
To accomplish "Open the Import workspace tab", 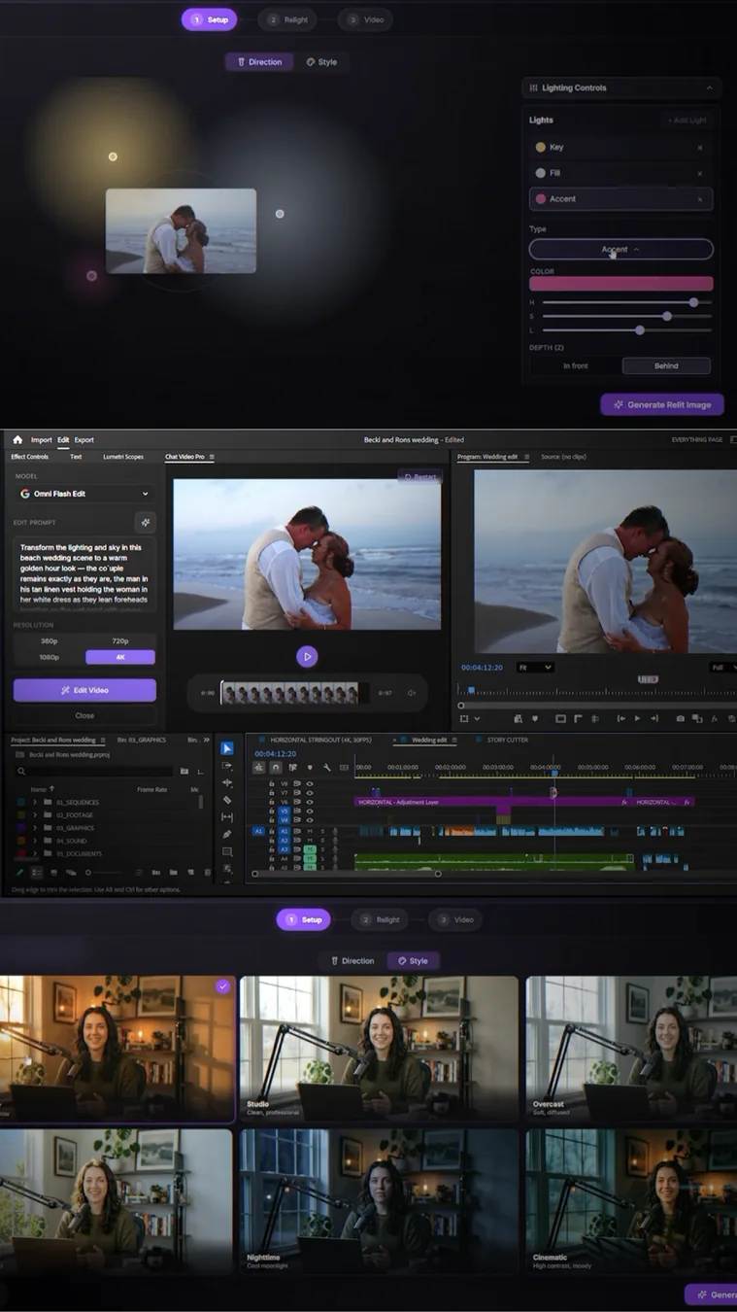I will tap(41, 440).
